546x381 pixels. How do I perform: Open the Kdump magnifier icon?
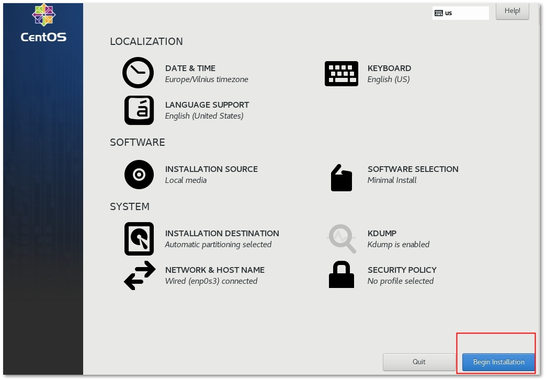(x=342, y=239)
